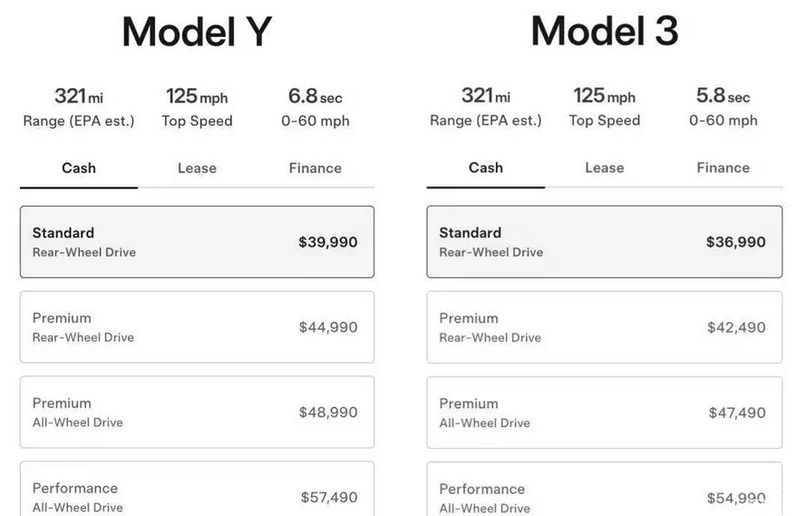Select Model Y Premium Rear-Wheel Drive $44,990
The width and height of the screenshot is (797, 516).
pos(197,327)
